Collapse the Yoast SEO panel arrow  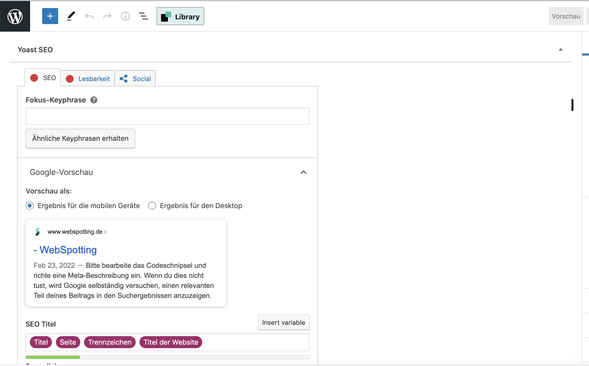pos(561,49)
